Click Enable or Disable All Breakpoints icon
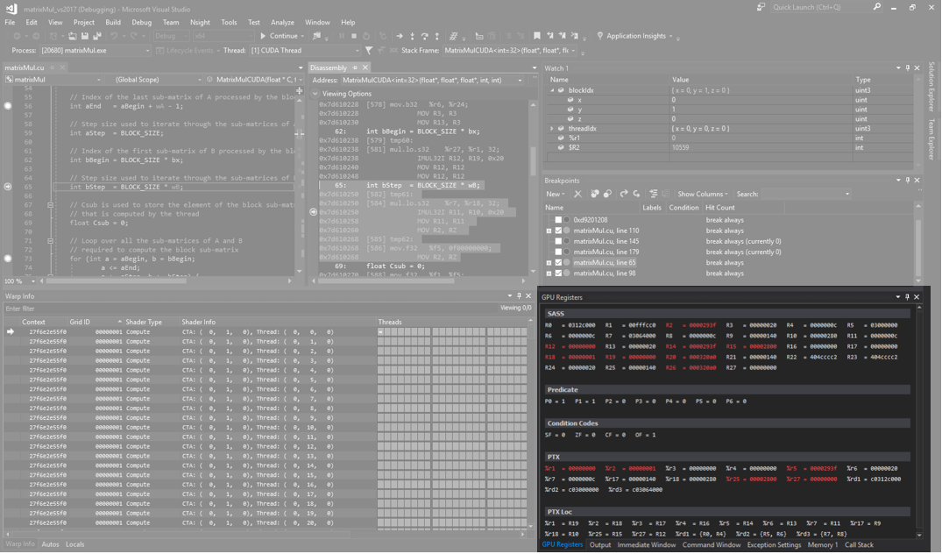942x554 pixels. click(x=607, y=194)
